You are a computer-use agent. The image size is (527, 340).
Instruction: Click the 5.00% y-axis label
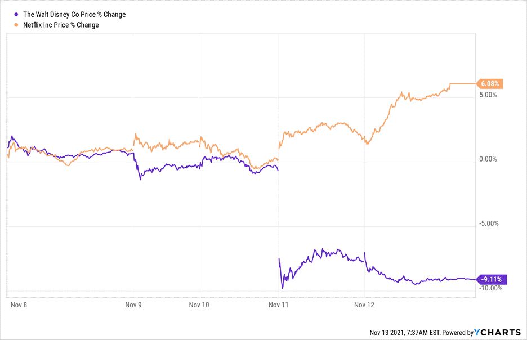click(x=488, y=95)
